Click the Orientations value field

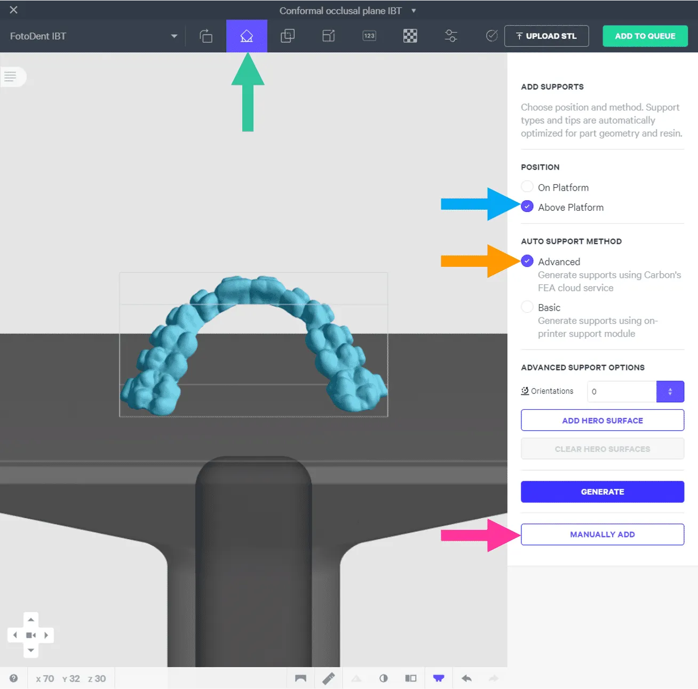[x=621, y=391]
